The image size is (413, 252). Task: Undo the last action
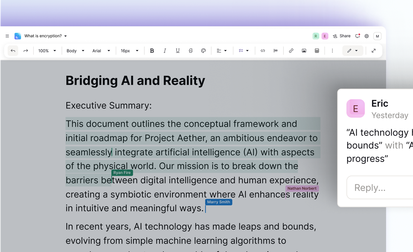13,51
